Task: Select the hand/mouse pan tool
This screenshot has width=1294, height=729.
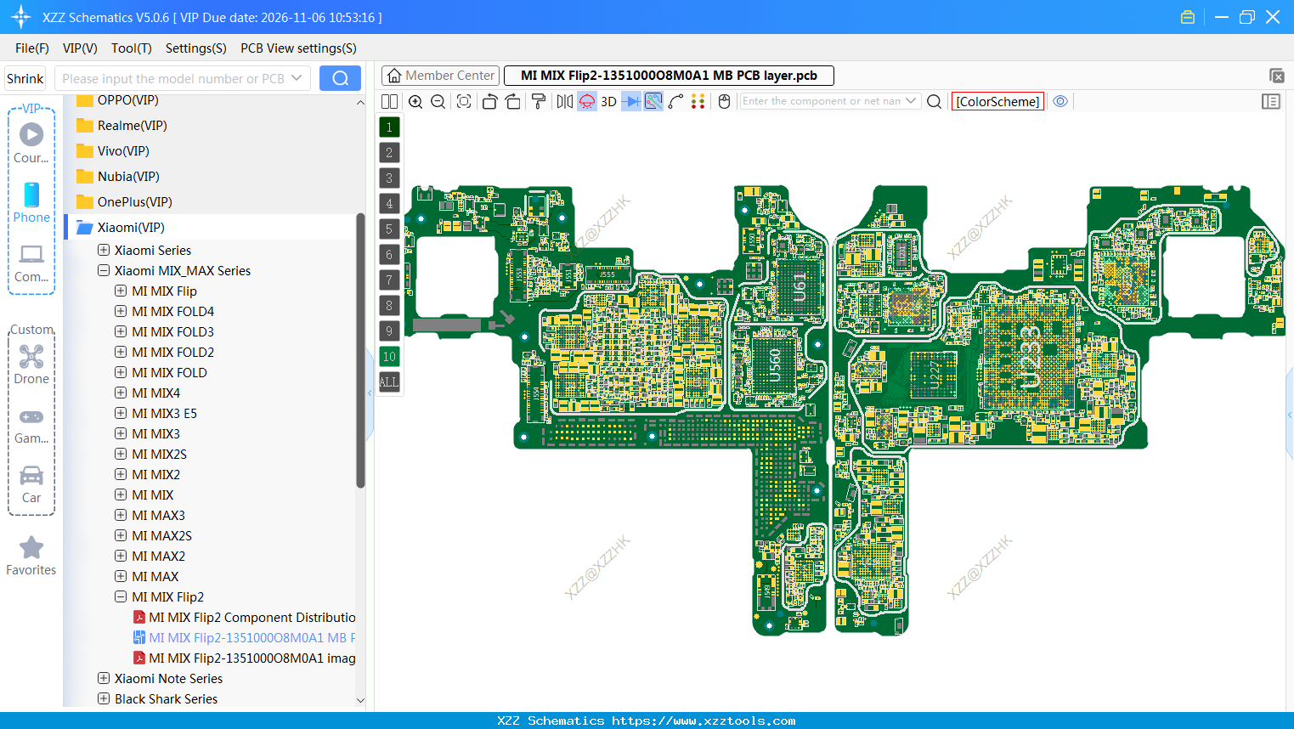Action: 723,101
